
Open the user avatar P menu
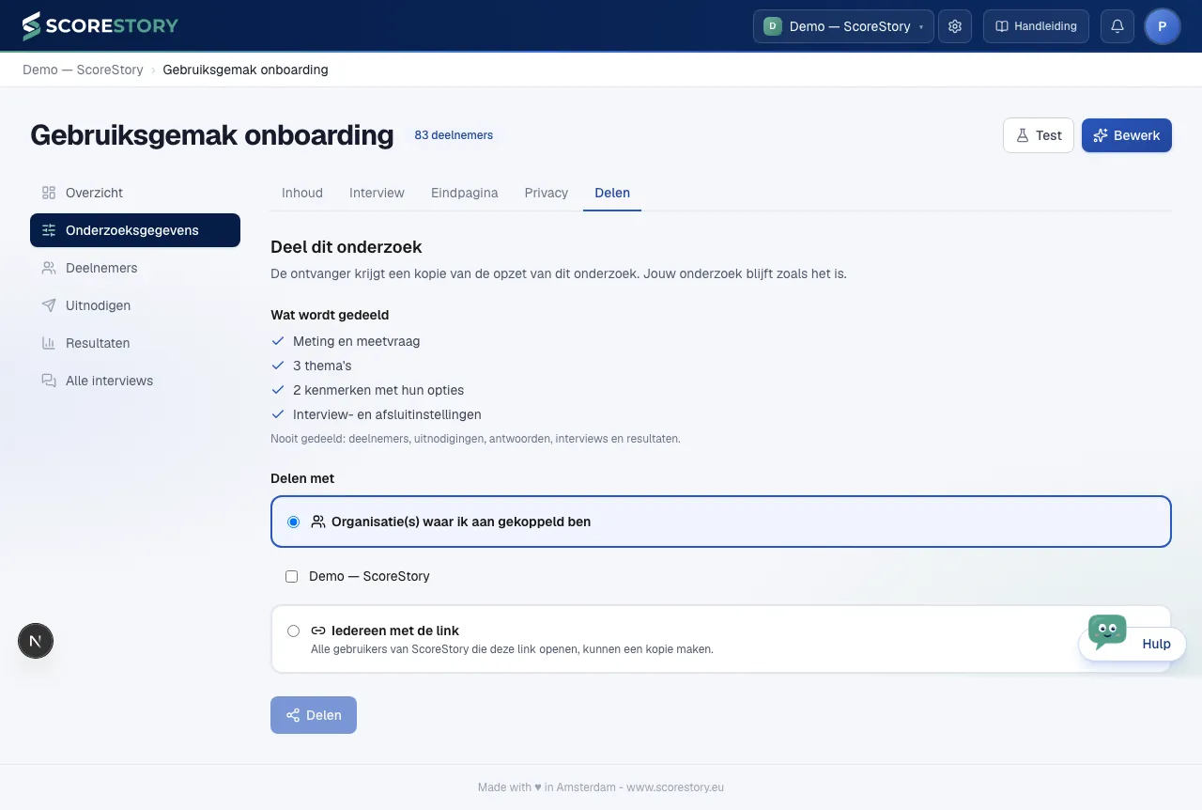[x=1163, y=26]
